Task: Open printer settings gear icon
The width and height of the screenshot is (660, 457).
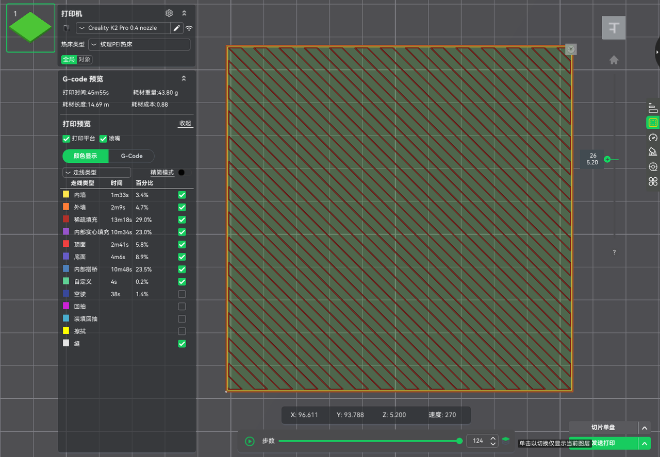Action: [169, 13]
